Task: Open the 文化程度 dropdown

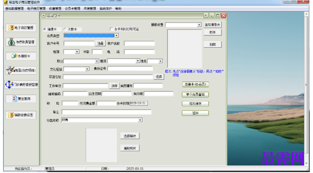Action: coord(87,69)
